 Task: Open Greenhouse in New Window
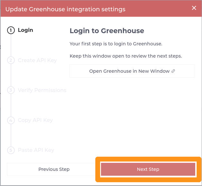coord(132,71)
